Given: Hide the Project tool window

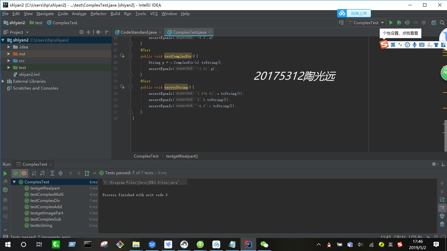Looking at the screenshot, I should point(107,32).
